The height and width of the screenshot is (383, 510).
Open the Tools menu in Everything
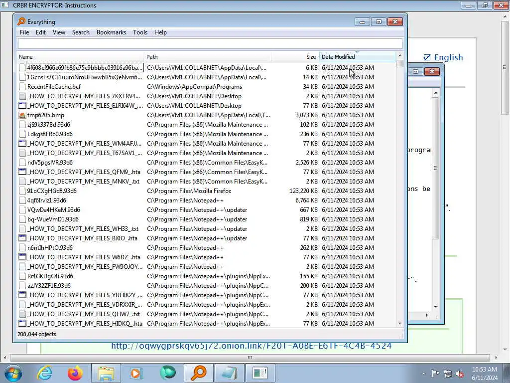tap(140, 32)
